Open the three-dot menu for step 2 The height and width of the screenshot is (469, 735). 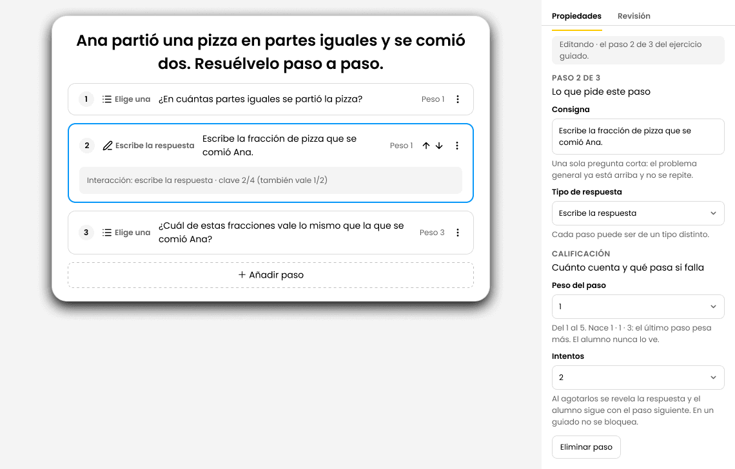457,146
